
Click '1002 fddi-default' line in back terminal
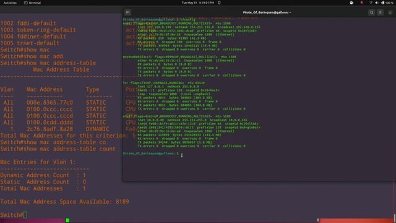pos(28,24)
